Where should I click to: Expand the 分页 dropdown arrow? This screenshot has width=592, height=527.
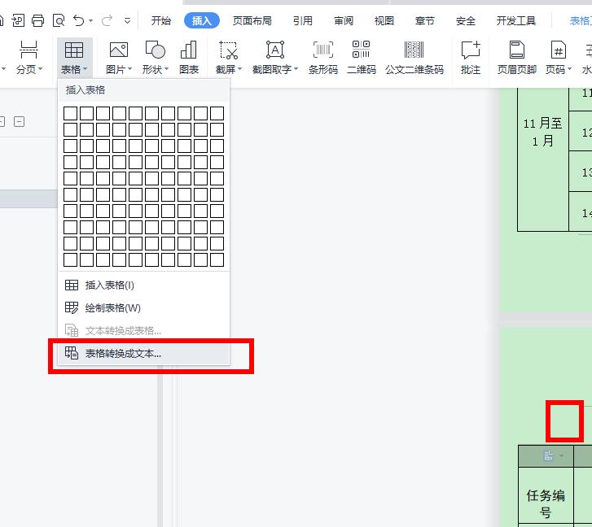(41, 69)
